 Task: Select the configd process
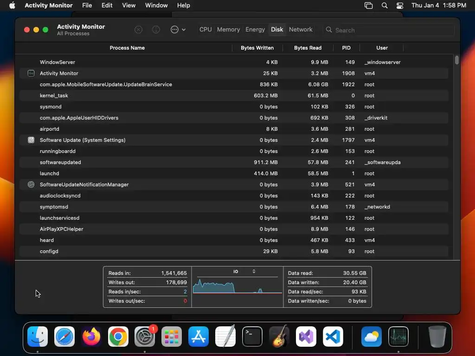point(234,251)
